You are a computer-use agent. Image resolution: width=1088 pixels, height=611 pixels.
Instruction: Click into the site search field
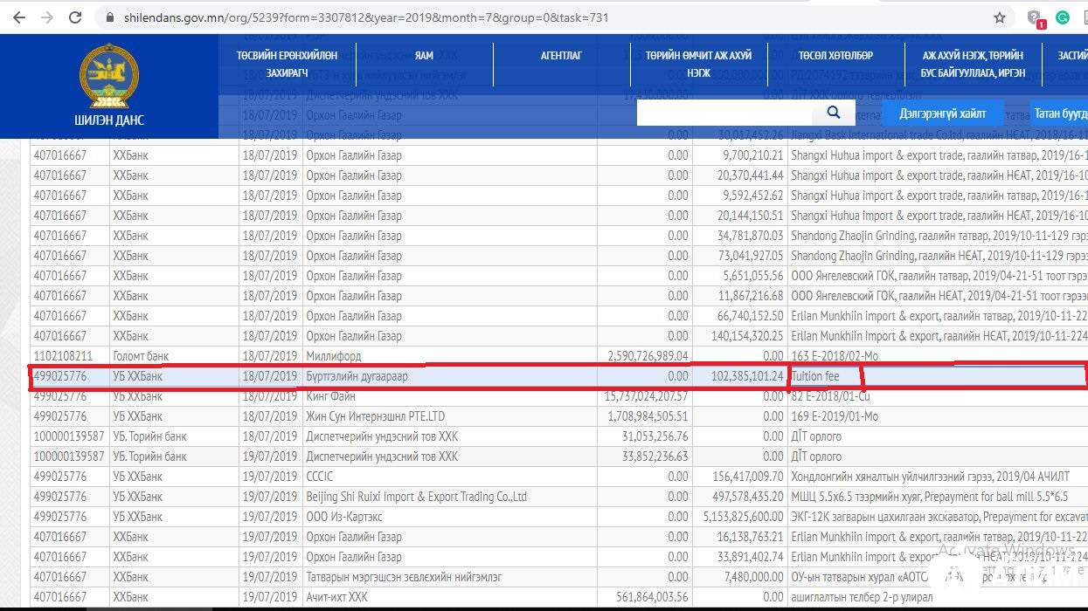click(724, 113)
